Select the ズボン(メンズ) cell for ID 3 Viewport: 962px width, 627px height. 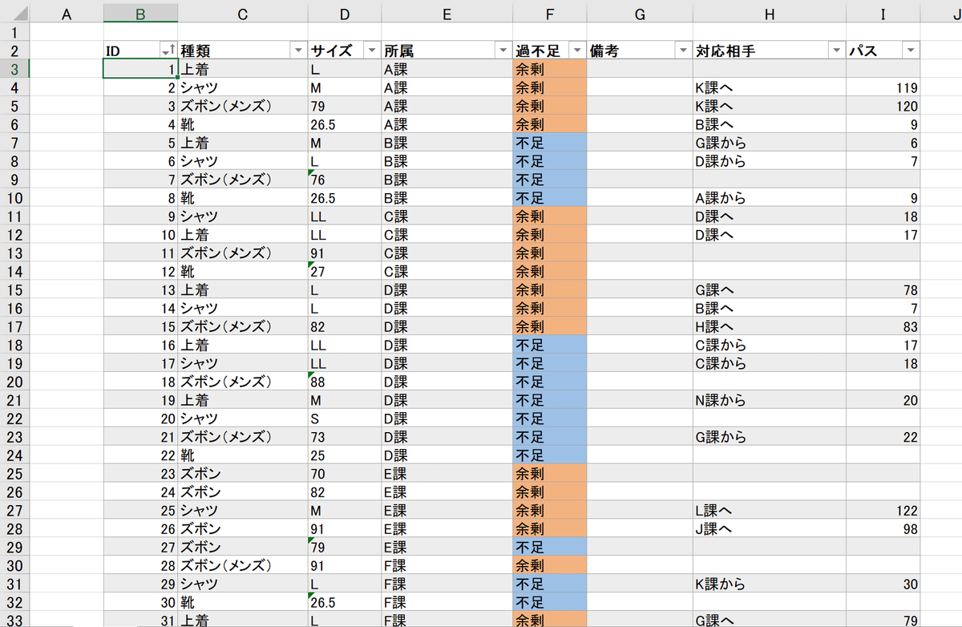pyautogui.click(x=243, y=106)
